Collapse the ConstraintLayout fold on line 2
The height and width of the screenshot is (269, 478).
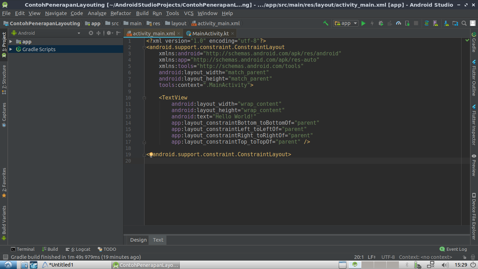click(x=144, y=47)
